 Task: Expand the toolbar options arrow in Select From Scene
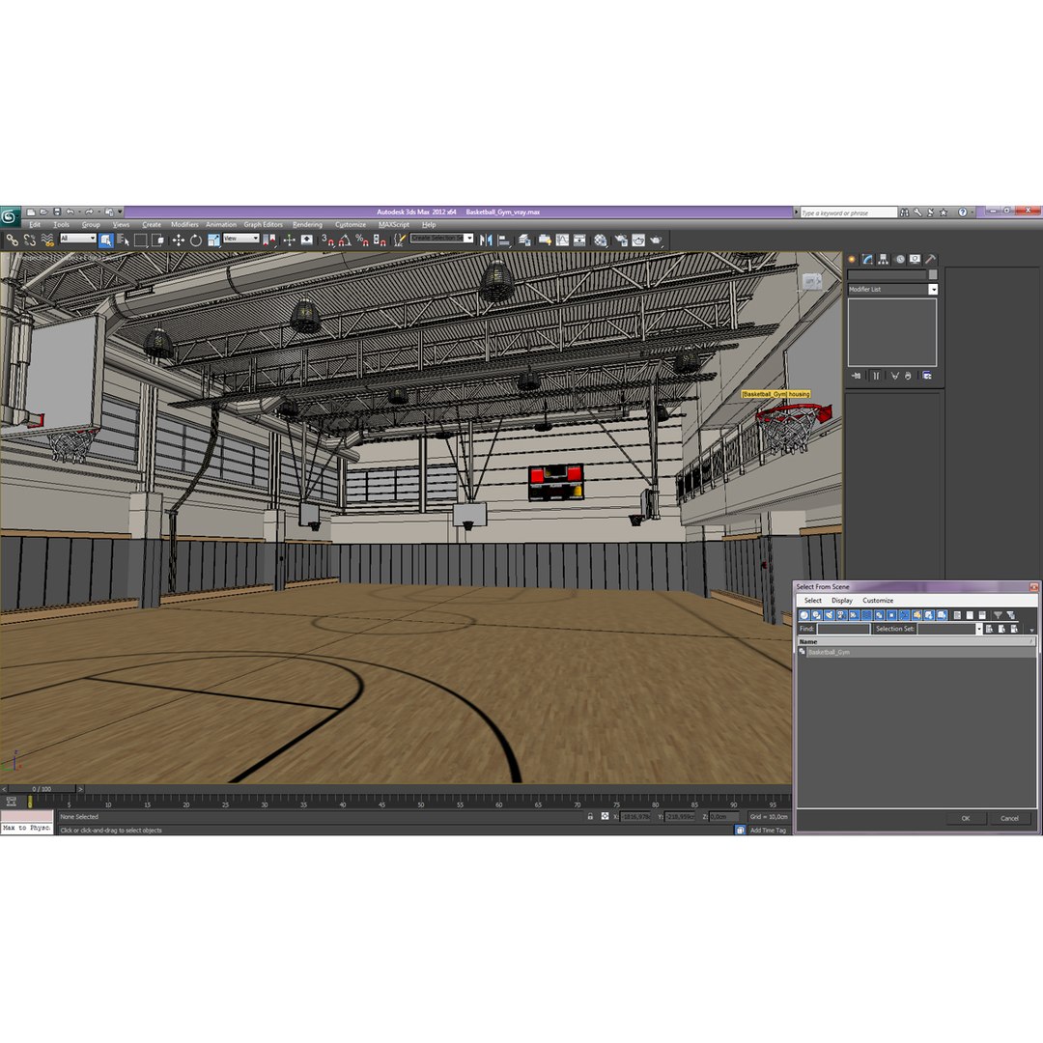point(1031,630)
